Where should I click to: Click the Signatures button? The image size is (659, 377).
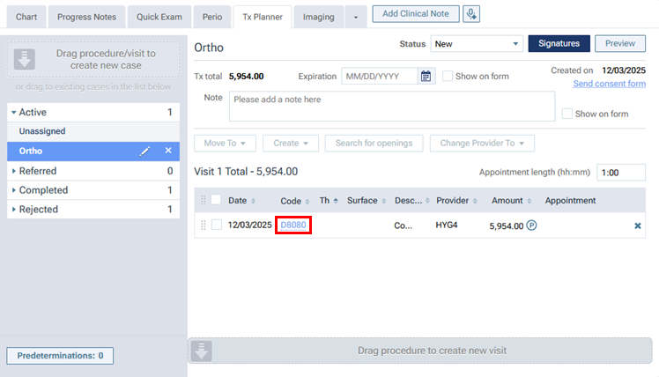(x=559, y=44)
